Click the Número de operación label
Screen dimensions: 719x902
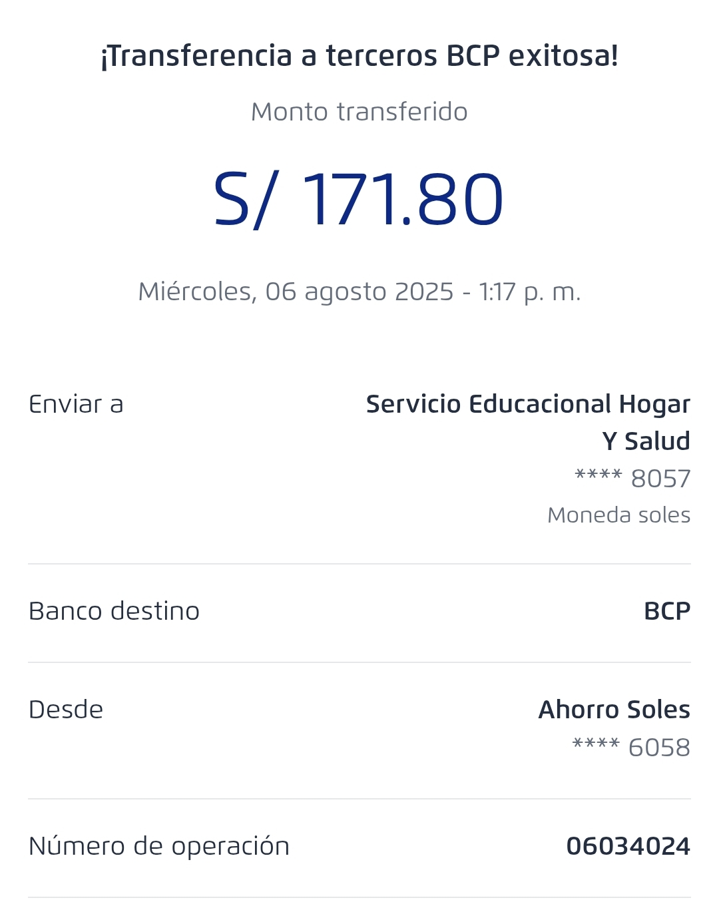159,846
